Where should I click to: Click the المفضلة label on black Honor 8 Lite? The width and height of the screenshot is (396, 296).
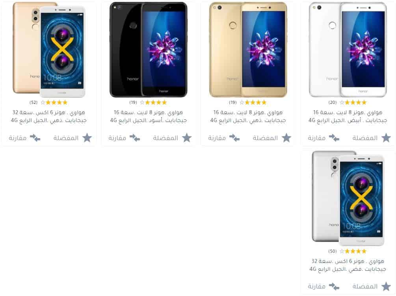[x=165, y=138]
